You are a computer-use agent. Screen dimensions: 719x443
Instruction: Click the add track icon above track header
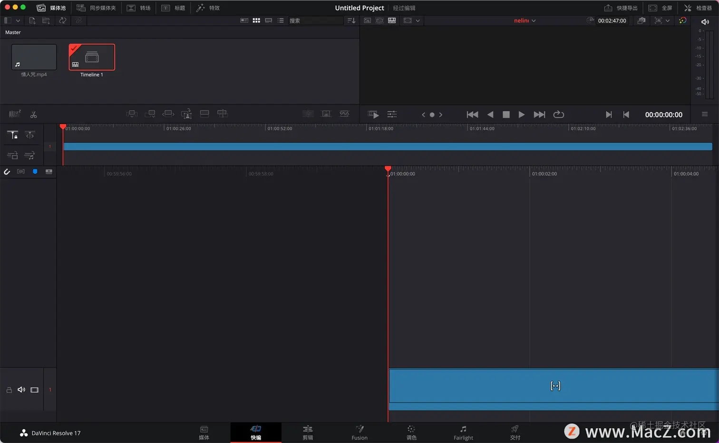coord(49,172)
